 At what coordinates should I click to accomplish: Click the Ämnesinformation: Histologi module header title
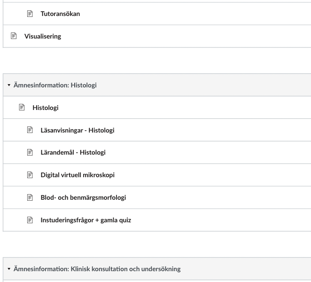[x=55, y=85]
